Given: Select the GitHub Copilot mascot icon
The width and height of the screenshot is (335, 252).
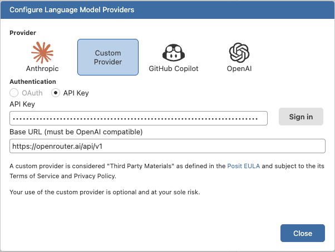Looking at the screenshot, I should pyautogui.click(x=173, y=53).
